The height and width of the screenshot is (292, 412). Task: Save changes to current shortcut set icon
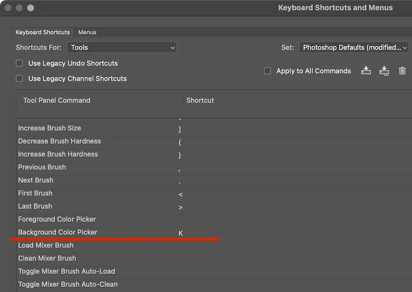pyautogui.click(x=366, y=71)
